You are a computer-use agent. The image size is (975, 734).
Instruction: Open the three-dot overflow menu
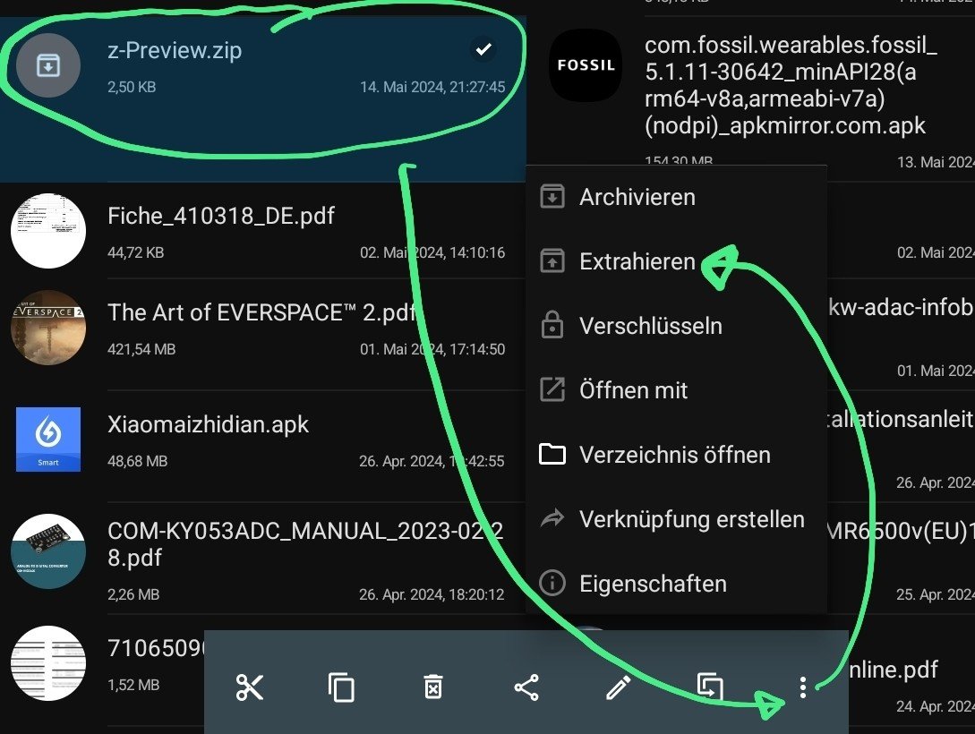click(x=803, y=687)
